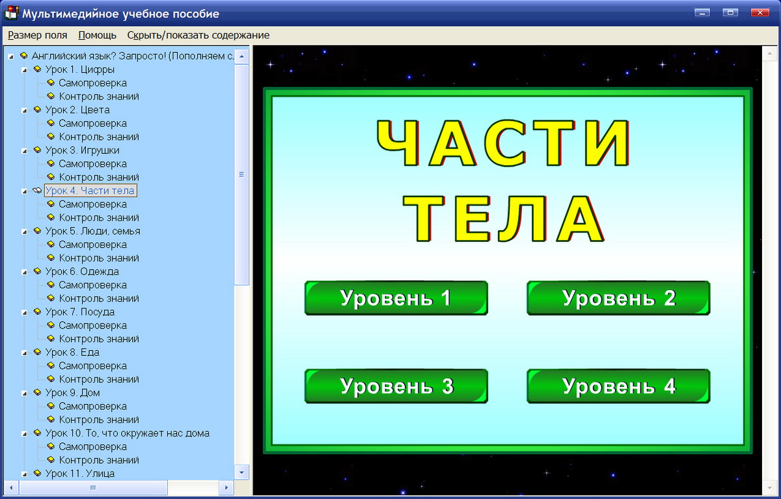Click the book icon beside Урок 1. Цифры
The width and height of the screenshot is (781, 499).
(37, 69)
